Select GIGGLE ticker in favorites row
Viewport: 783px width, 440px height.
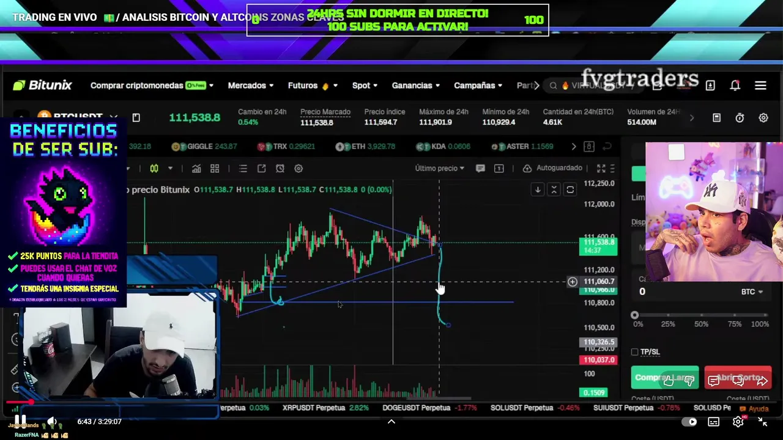coord(204,147)
